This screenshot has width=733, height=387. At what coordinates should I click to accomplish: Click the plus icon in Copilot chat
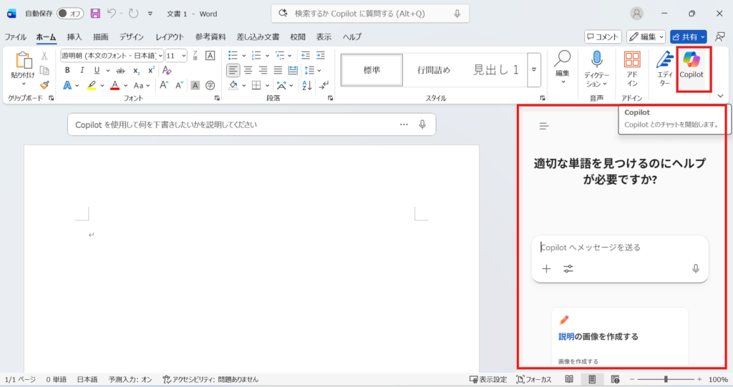click(547, 269)
